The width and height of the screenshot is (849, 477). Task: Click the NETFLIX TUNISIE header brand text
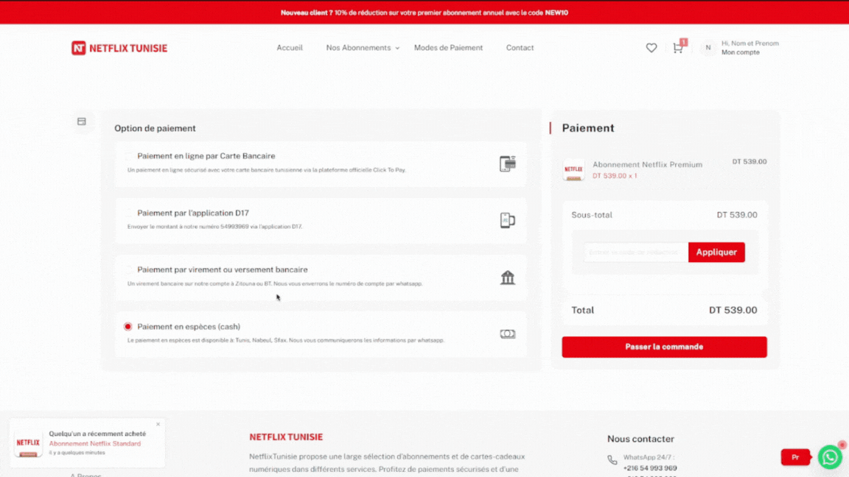128,49
